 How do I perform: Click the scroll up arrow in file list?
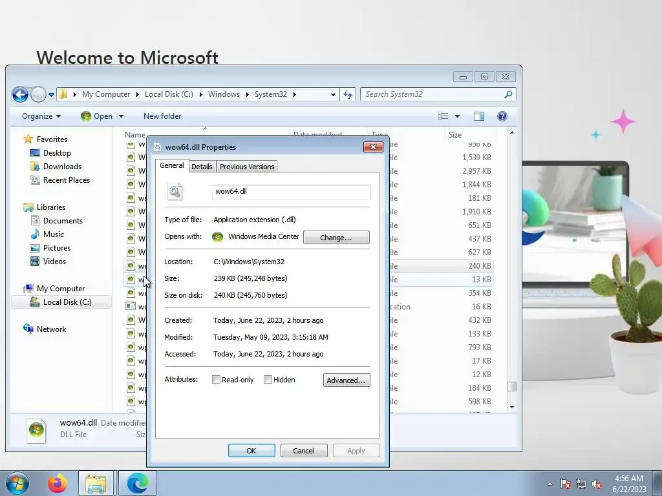point(512,132)
